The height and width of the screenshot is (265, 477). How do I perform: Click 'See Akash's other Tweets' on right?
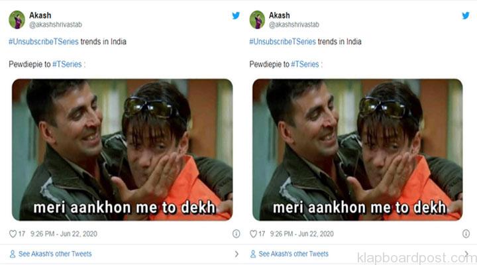293,254
